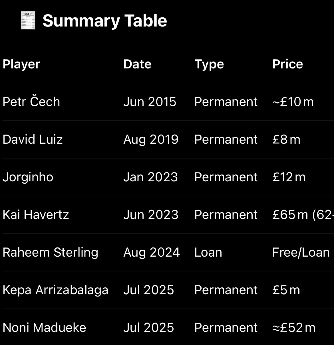
Task: Click the Jun 2015 date cell
Action: click(150, 102)
